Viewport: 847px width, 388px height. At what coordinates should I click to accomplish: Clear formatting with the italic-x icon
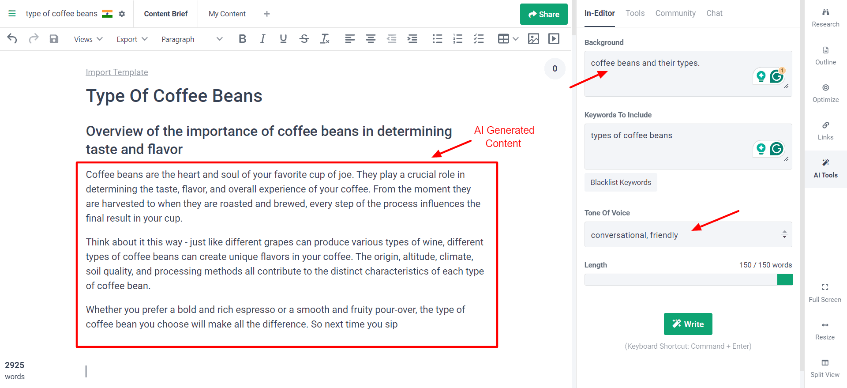[325, 39]
